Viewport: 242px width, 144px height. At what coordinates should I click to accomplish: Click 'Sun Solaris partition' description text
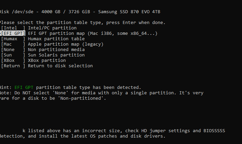pos(56,55)
